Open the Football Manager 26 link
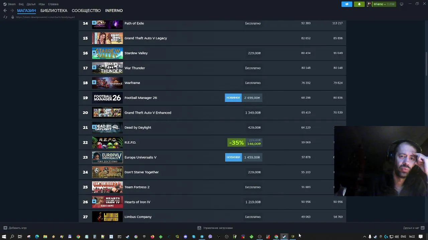This screenshot has width=428, height=240. click(140, 98)
